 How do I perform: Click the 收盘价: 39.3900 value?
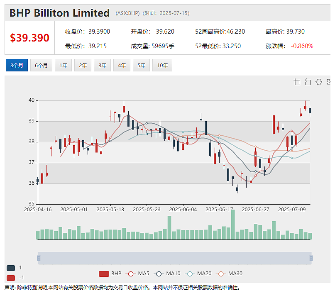pos(88,32)
